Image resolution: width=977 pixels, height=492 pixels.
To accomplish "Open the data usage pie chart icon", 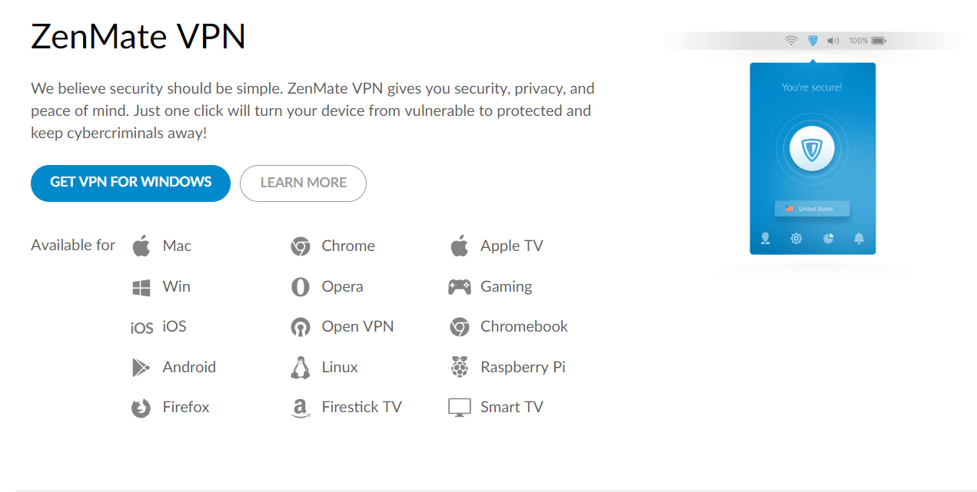I will [828, 239].
